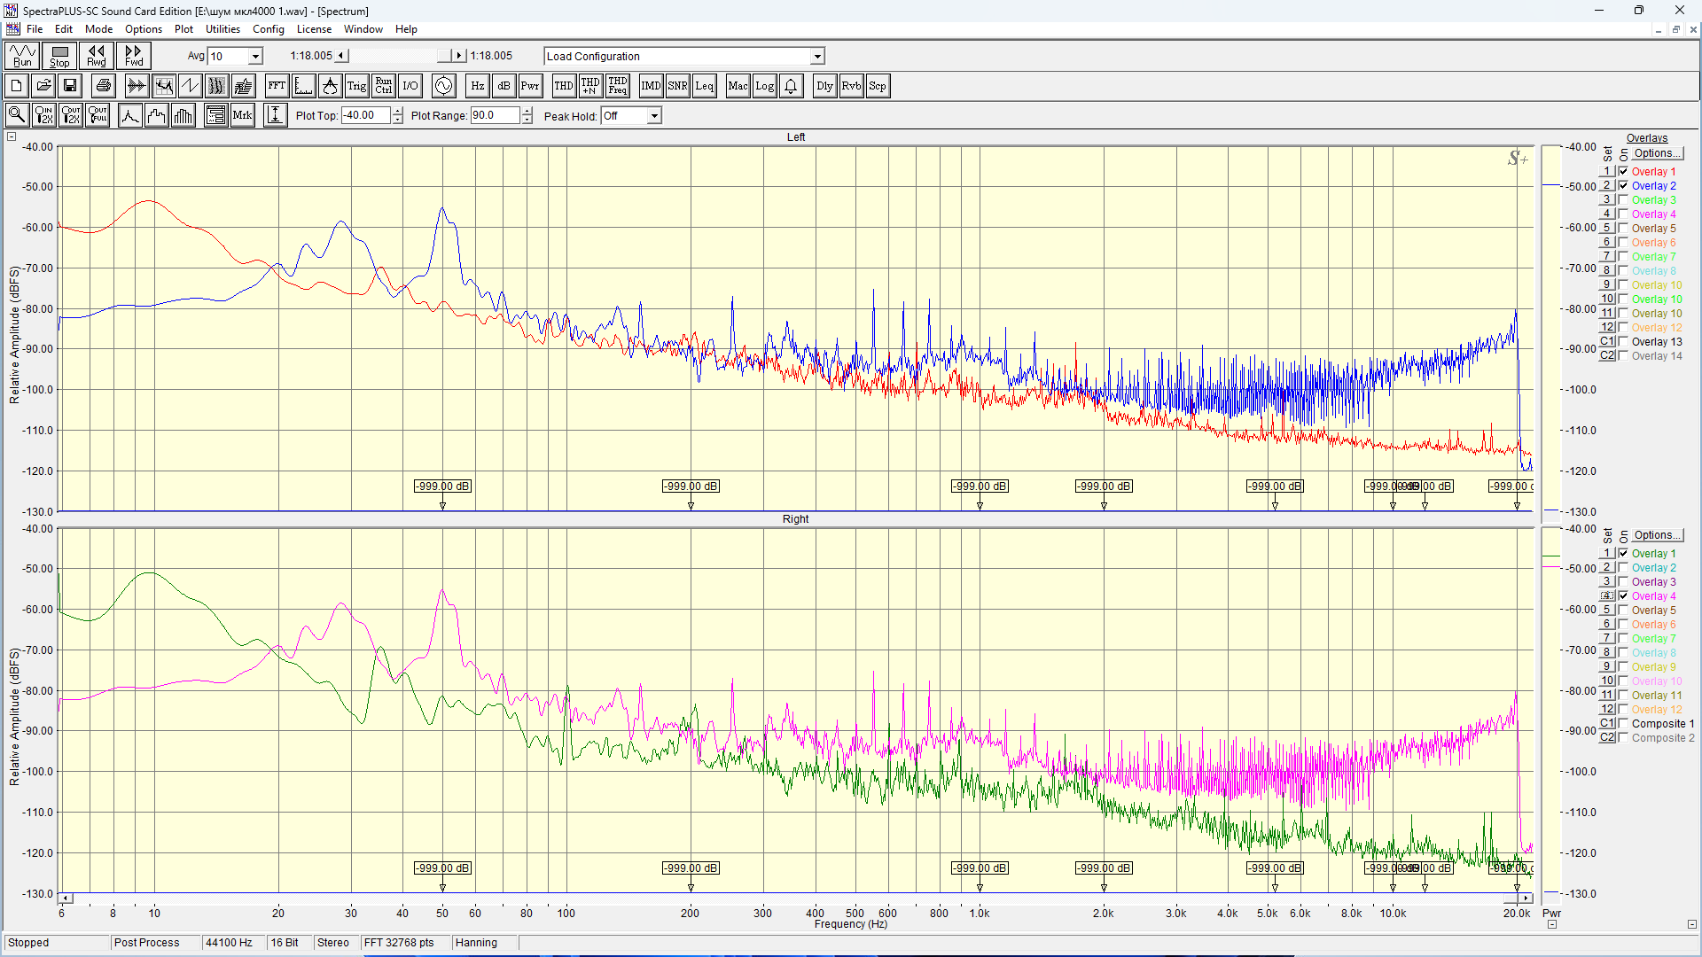The image size is (1702, 957).
Task: Toggle the Overlay 4 checkbox in Right panel
Action: (1623, 596)
